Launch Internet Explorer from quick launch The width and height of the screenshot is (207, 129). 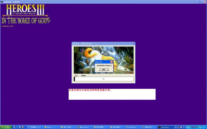pyautogui.click(x=17, y=127)
